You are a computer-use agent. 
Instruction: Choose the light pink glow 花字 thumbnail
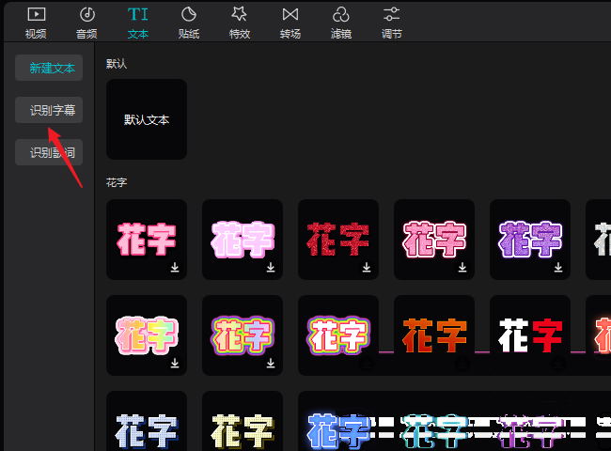[x=243, y=240]
